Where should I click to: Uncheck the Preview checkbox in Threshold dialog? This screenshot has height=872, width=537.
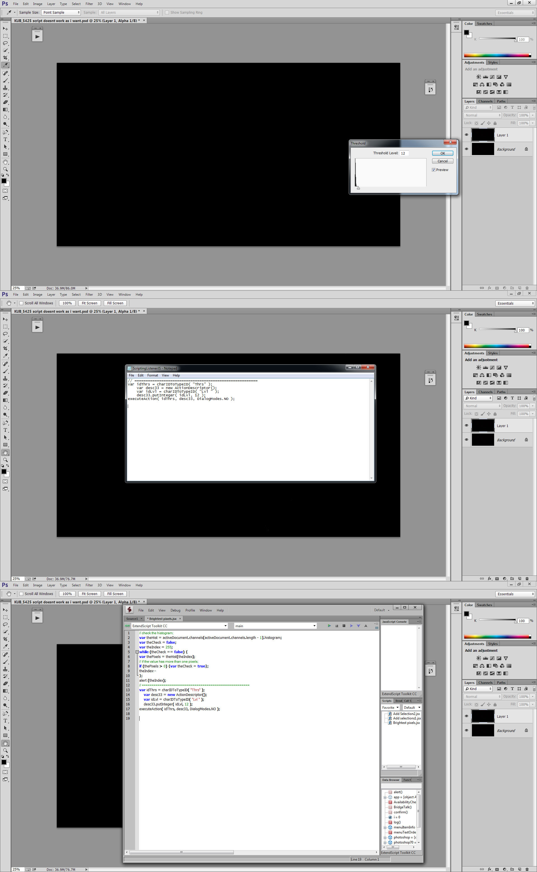(x=434, y=170)
